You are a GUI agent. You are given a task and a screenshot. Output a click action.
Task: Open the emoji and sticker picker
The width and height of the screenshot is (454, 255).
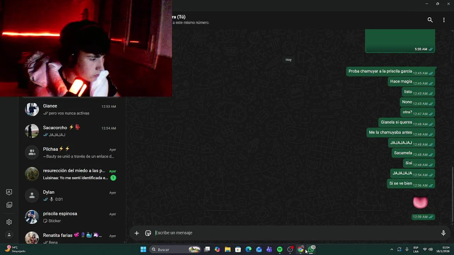(148, 233)
